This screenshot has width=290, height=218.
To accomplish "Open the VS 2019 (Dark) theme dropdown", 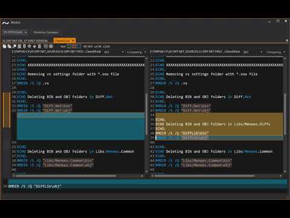I will click(x=15, y=32).
